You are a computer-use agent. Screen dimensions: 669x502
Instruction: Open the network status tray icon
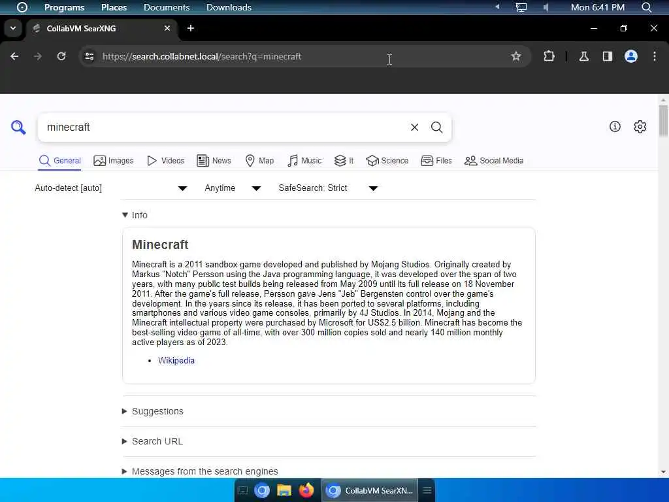521,7
